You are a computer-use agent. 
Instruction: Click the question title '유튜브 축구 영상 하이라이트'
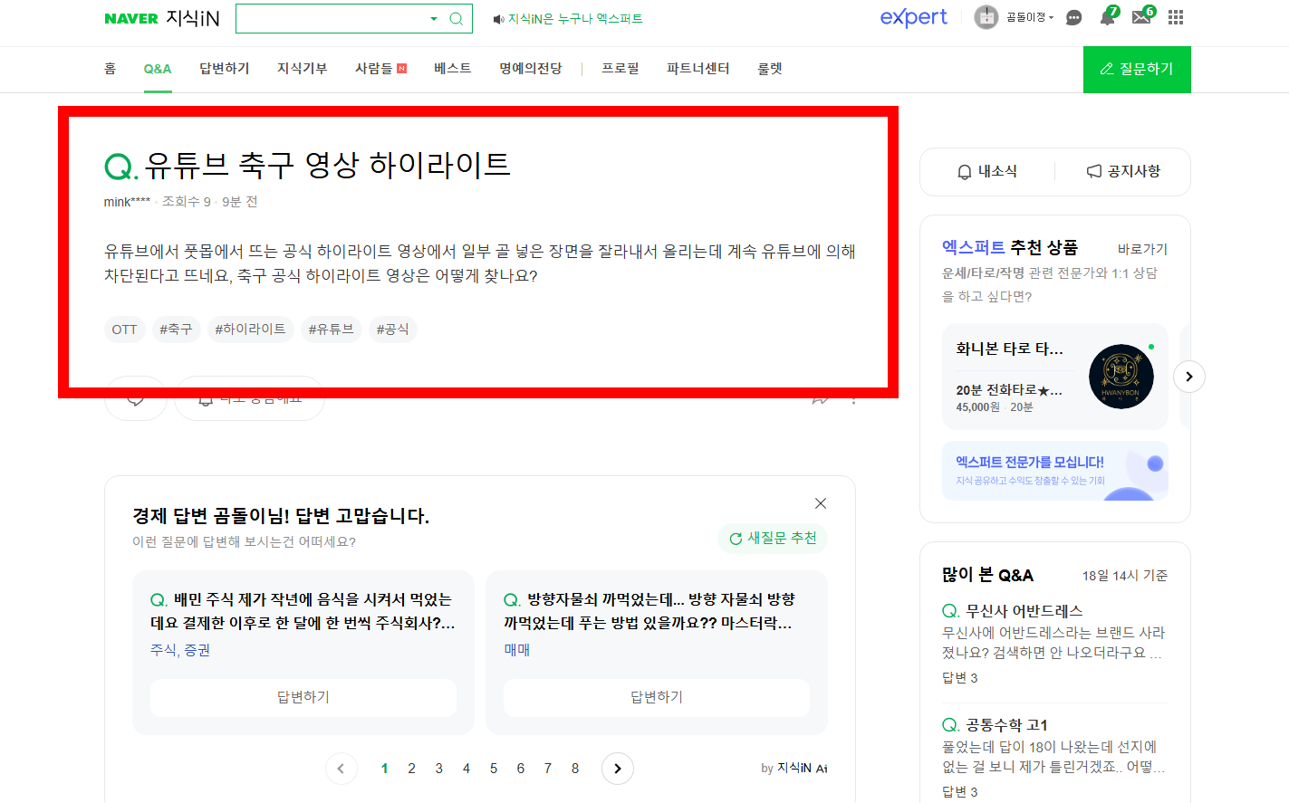pyautogui.click(x=328, y=165)
